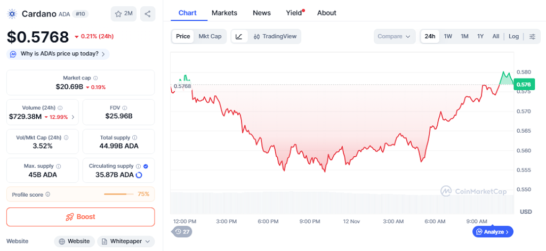Click the $20.69B market cap value
The height and width of the screenshot is (251, 546).
[69, 87]
